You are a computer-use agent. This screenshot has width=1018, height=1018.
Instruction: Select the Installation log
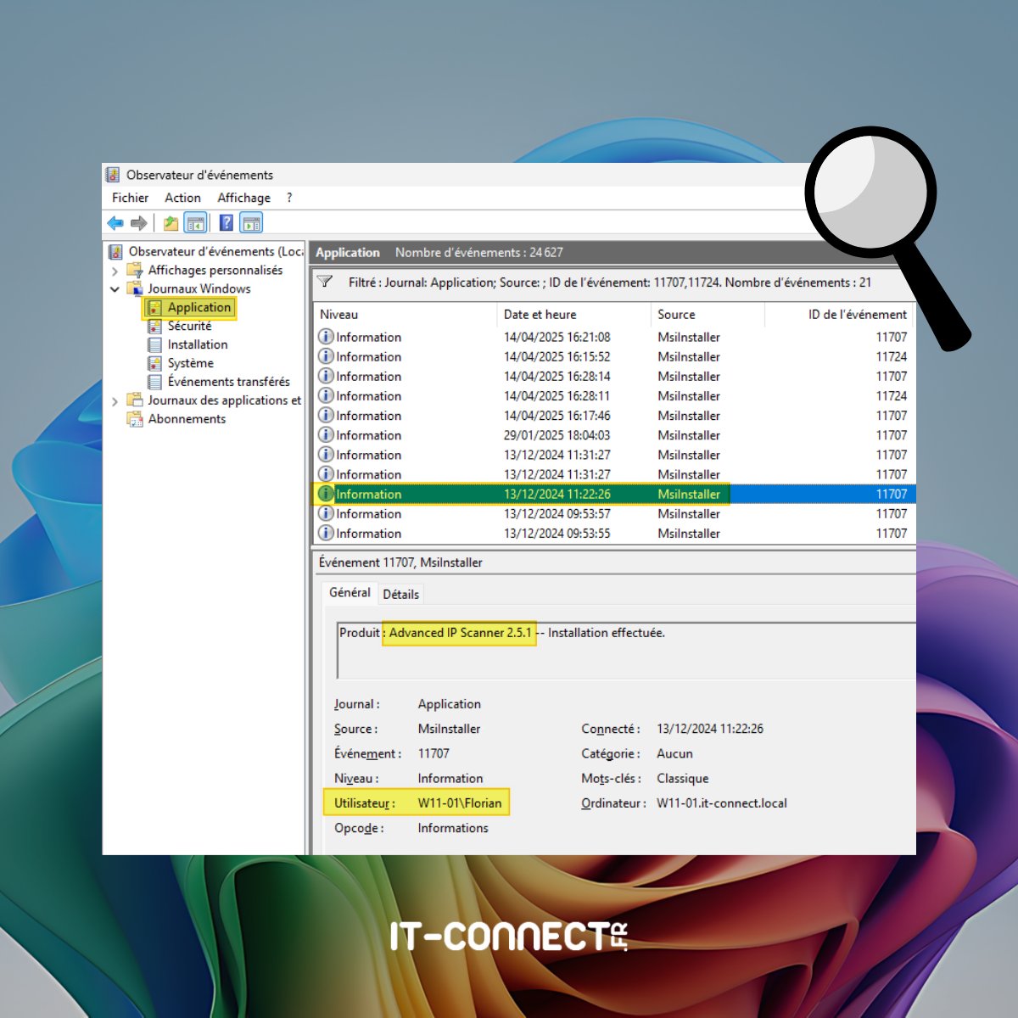(198, 344)
